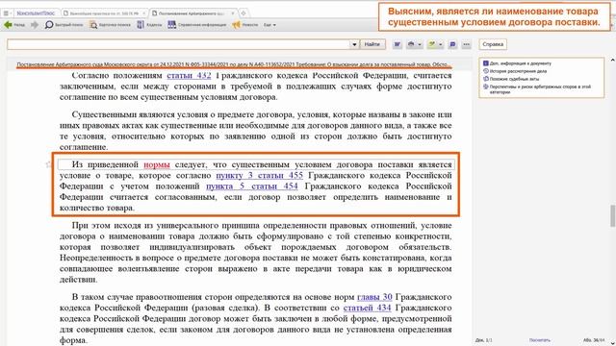The width and height of the screenshot is (616, 346).
Task: Click the add-to-favorites icon
Action: pyautogui.click(x=432, y=44)
